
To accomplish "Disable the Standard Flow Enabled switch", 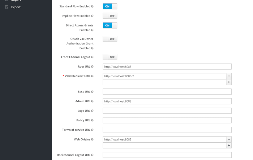I will [x=110, y=6].
